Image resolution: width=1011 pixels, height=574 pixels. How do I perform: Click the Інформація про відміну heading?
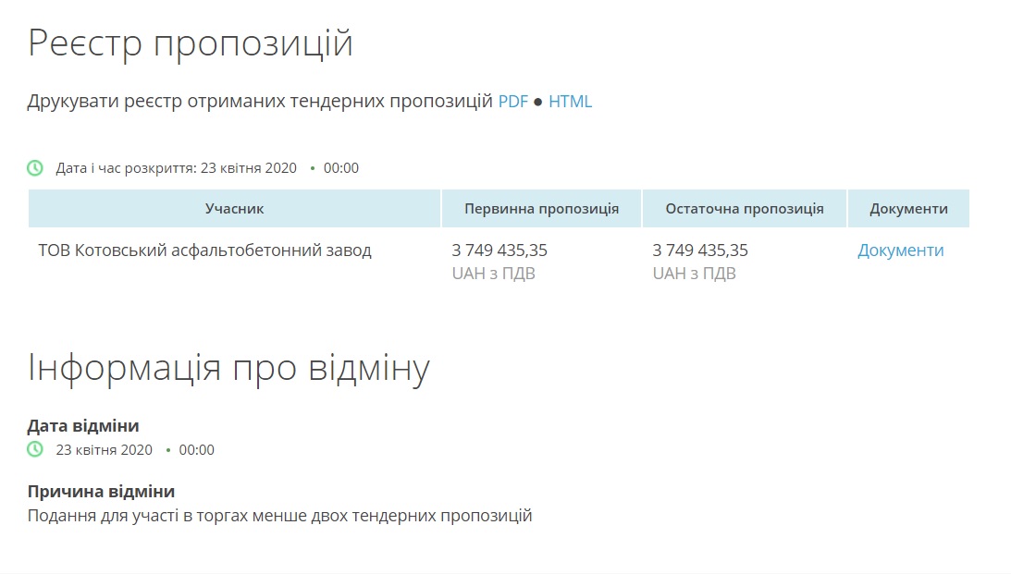point(228,368)
